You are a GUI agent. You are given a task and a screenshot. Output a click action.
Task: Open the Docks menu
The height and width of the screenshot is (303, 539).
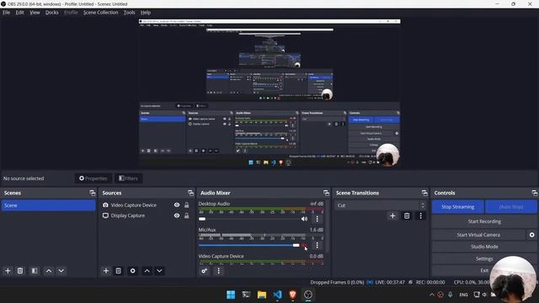[x=52, y=13]
